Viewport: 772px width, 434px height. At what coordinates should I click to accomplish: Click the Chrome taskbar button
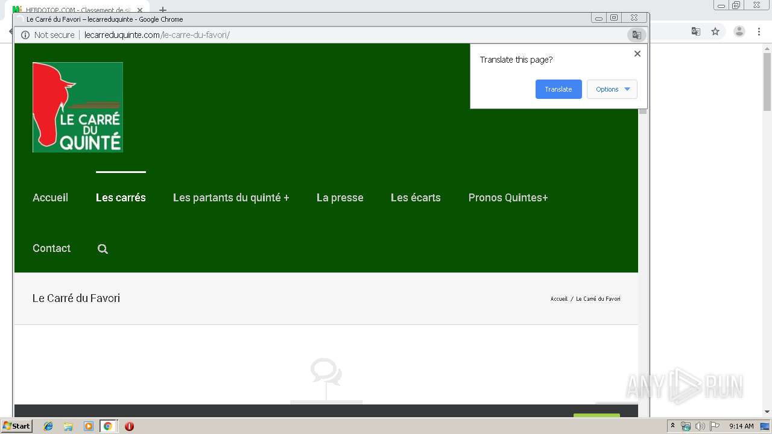(x=108, y=426)
